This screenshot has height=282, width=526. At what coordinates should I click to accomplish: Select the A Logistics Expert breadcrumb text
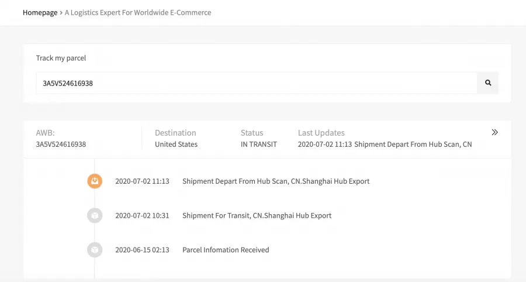(138, 12)
